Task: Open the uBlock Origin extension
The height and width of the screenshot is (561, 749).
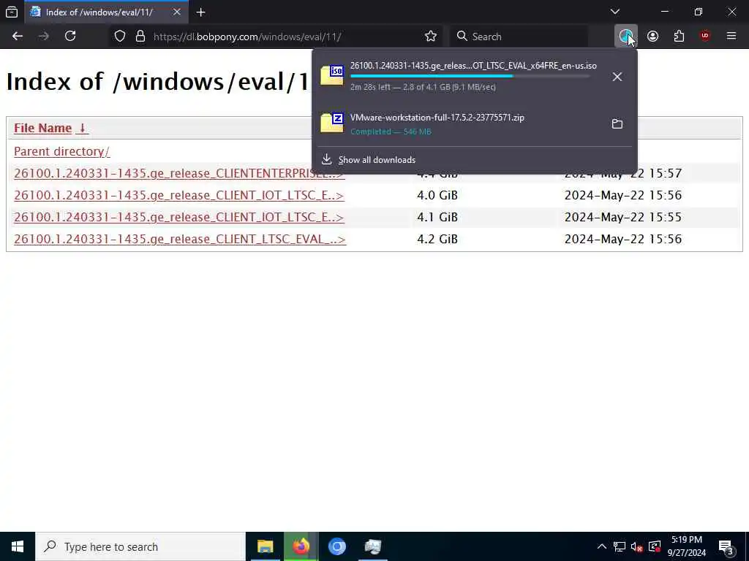Action: click(705, 37)
